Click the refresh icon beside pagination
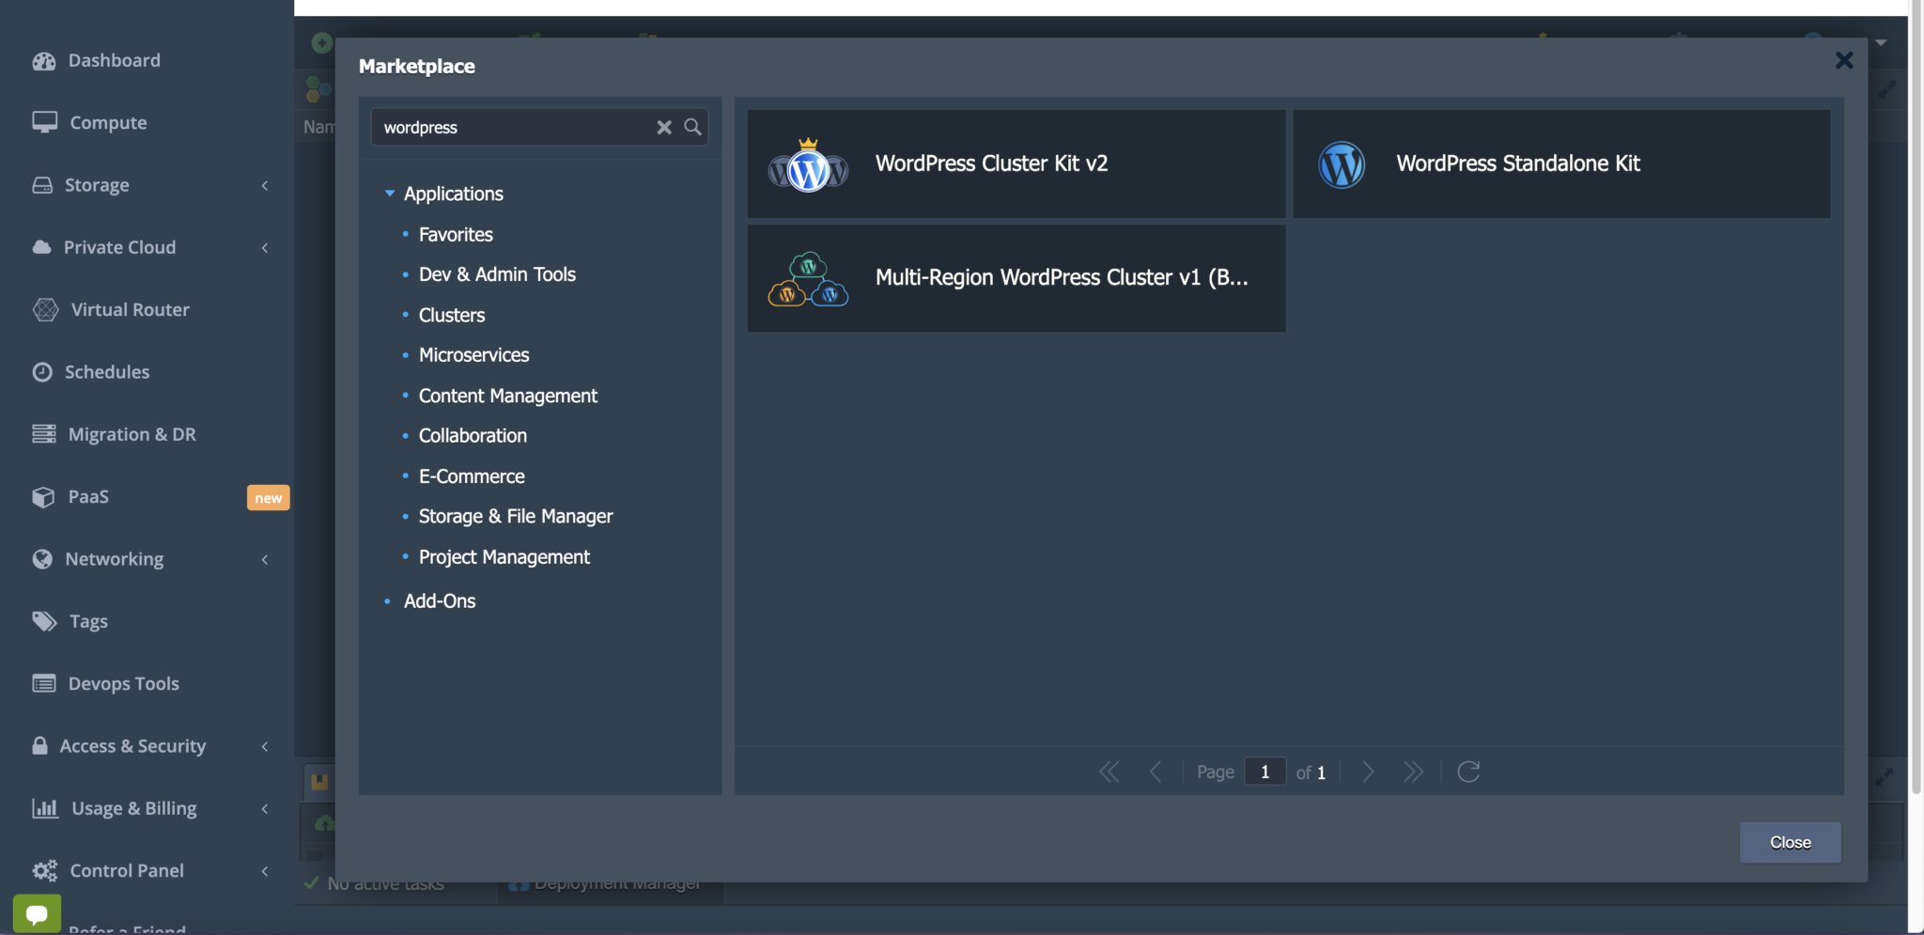The width and height of the screenshot is (1924, 935). tap(1467, 771)
